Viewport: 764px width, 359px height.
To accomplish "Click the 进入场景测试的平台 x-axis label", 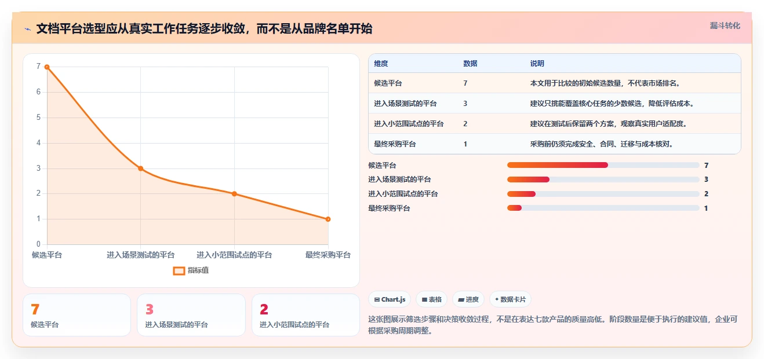I will (x=141, y=255).
